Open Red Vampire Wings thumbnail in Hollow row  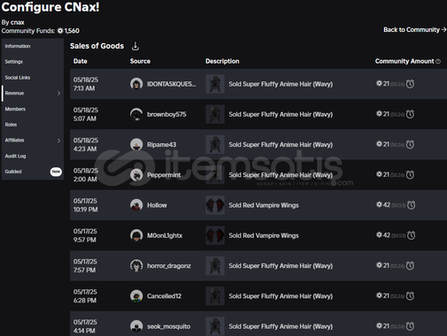[215, 205]
